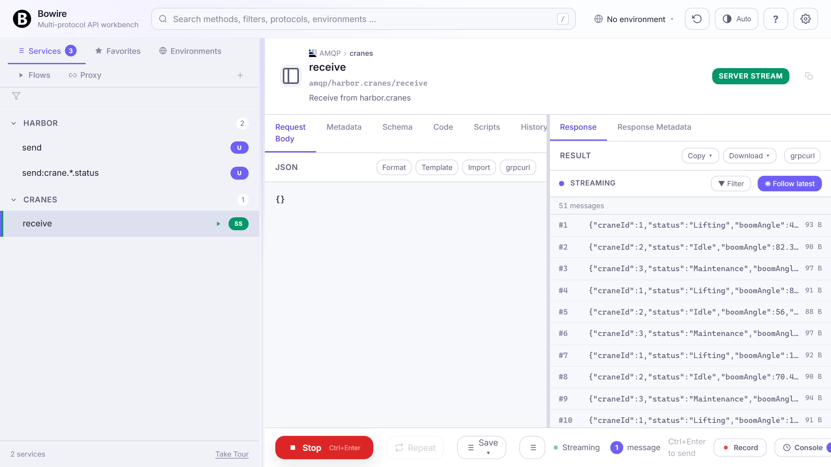The width and height of the screenshot is (831, 467).
Task: Click the cranes breadcrumb
Action: point(361,53)
